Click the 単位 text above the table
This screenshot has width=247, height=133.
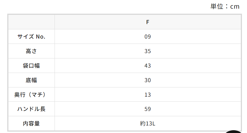pos(217,7)
